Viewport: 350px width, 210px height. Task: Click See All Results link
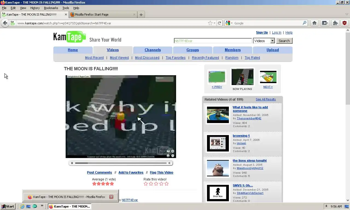266,99
